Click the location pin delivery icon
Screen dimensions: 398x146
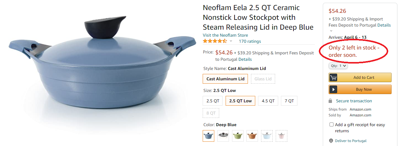point(331,141)
